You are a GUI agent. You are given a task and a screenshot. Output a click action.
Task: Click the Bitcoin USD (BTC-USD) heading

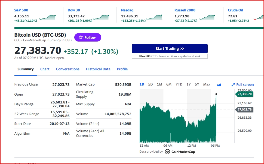(x=40, y=35)
